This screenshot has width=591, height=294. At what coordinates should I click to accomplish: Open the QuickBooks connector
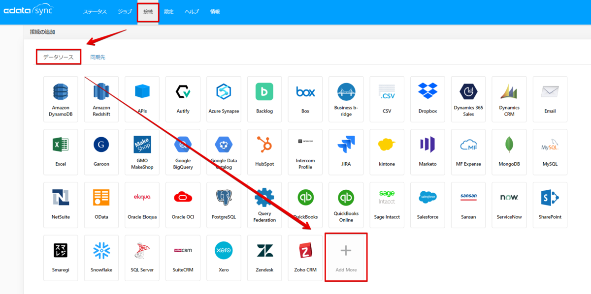pyautogui.click(x=305, y=205)
